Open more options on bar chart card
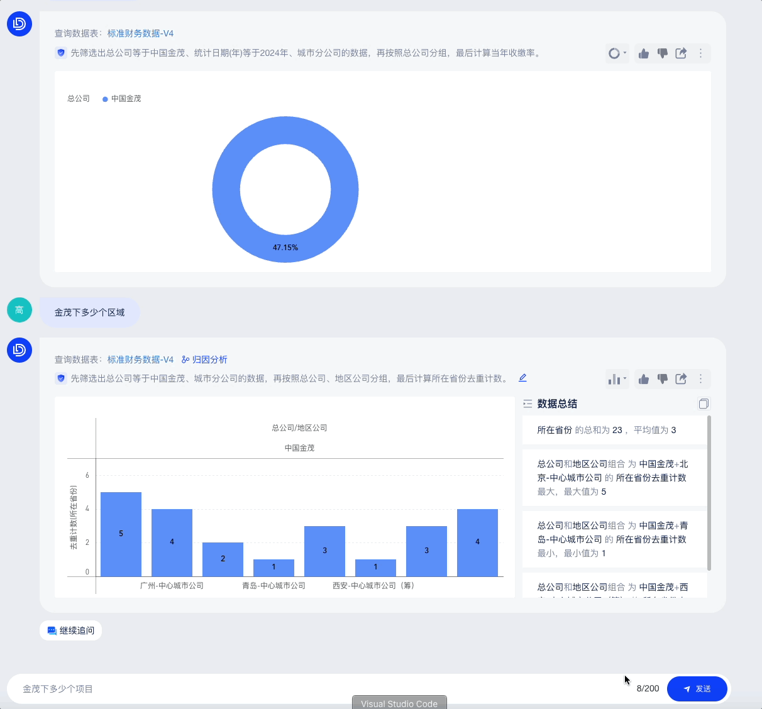Viewport: 762px width, 709px height. pyautogui.click(x=700, y=379)
